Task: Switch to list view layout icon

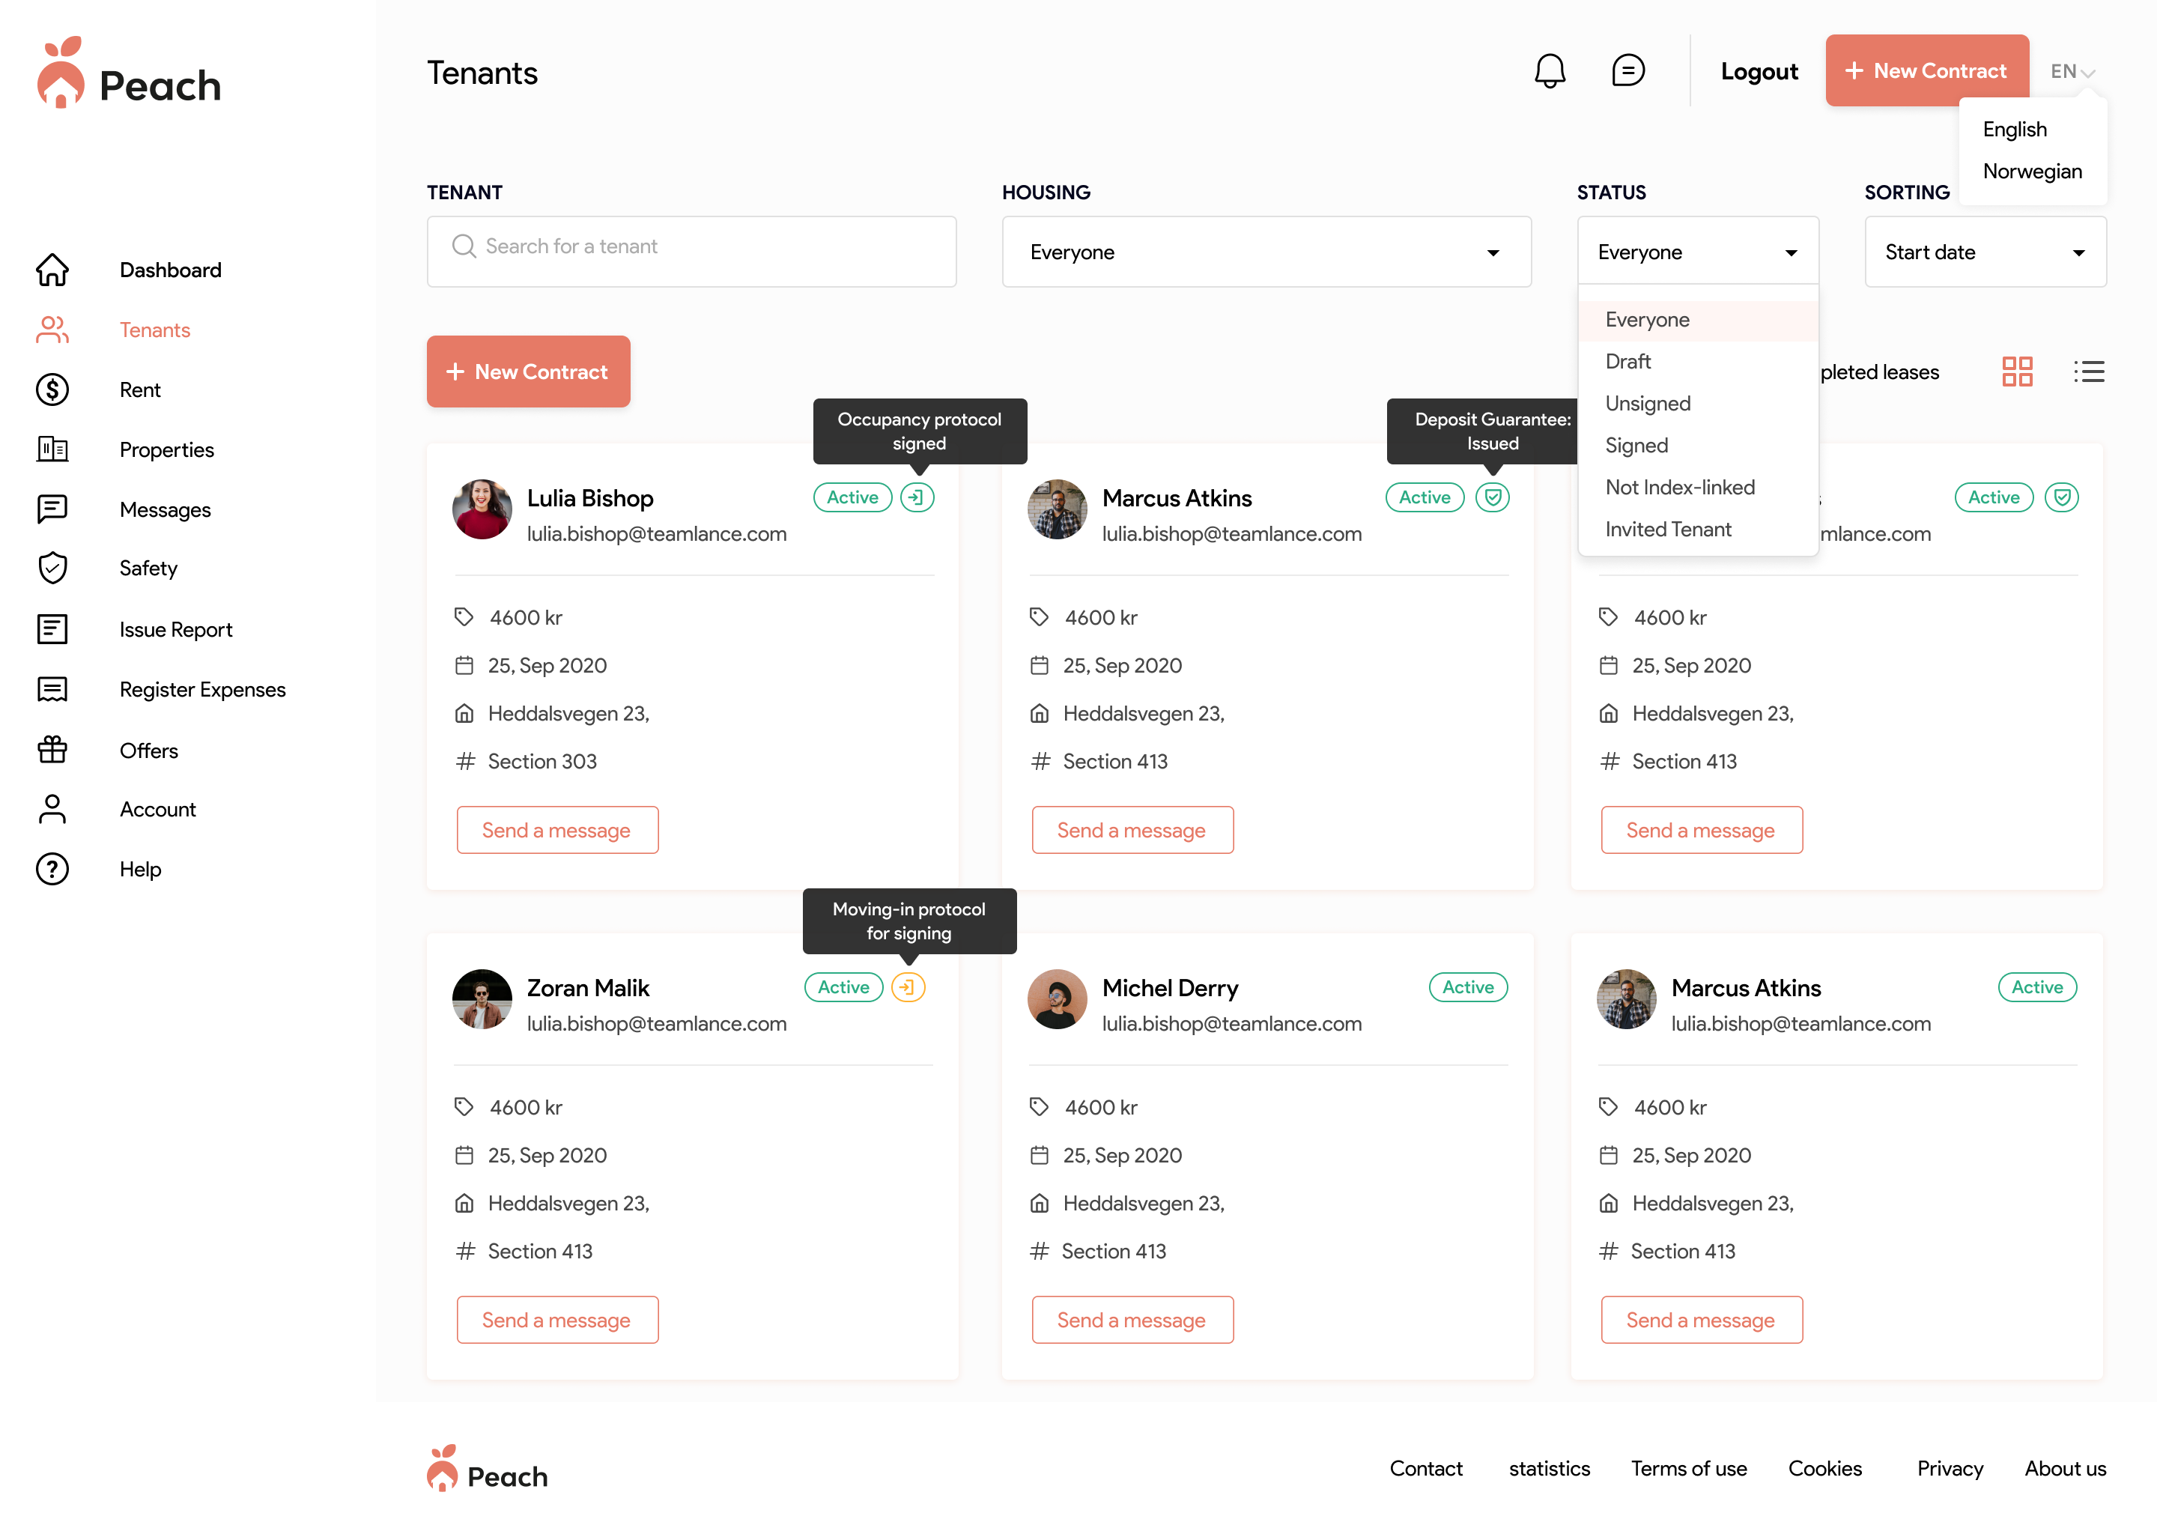Action: tap(2088, 372)
